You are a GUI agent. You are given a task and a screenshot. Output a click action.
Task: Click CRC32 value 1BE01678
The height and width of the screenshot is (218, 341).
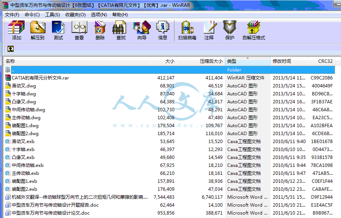pos(322,142)
